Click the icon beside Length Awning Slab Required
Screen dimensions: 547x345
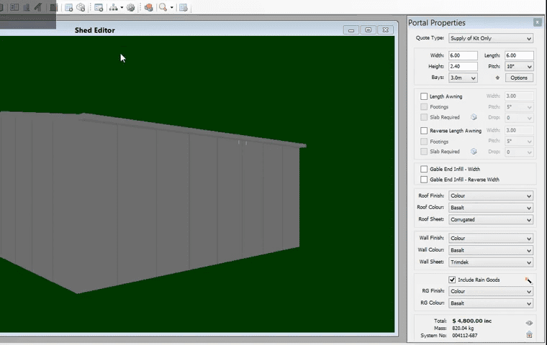click(x=474, y=117)
